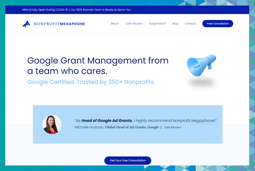Go to Case Studies

pos(134,24)
